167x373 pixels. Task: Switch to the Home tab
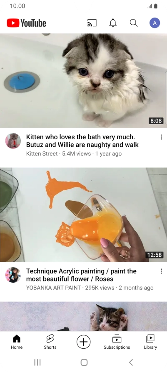pyautogui.click(x=17, y=342)
